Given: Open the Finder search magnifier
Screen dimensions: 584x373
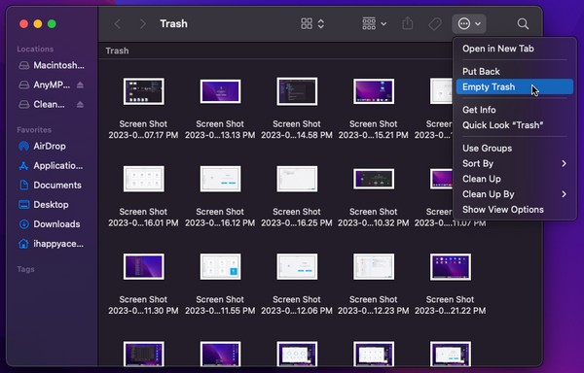Looking at the screenshot, I should [523, 24].
